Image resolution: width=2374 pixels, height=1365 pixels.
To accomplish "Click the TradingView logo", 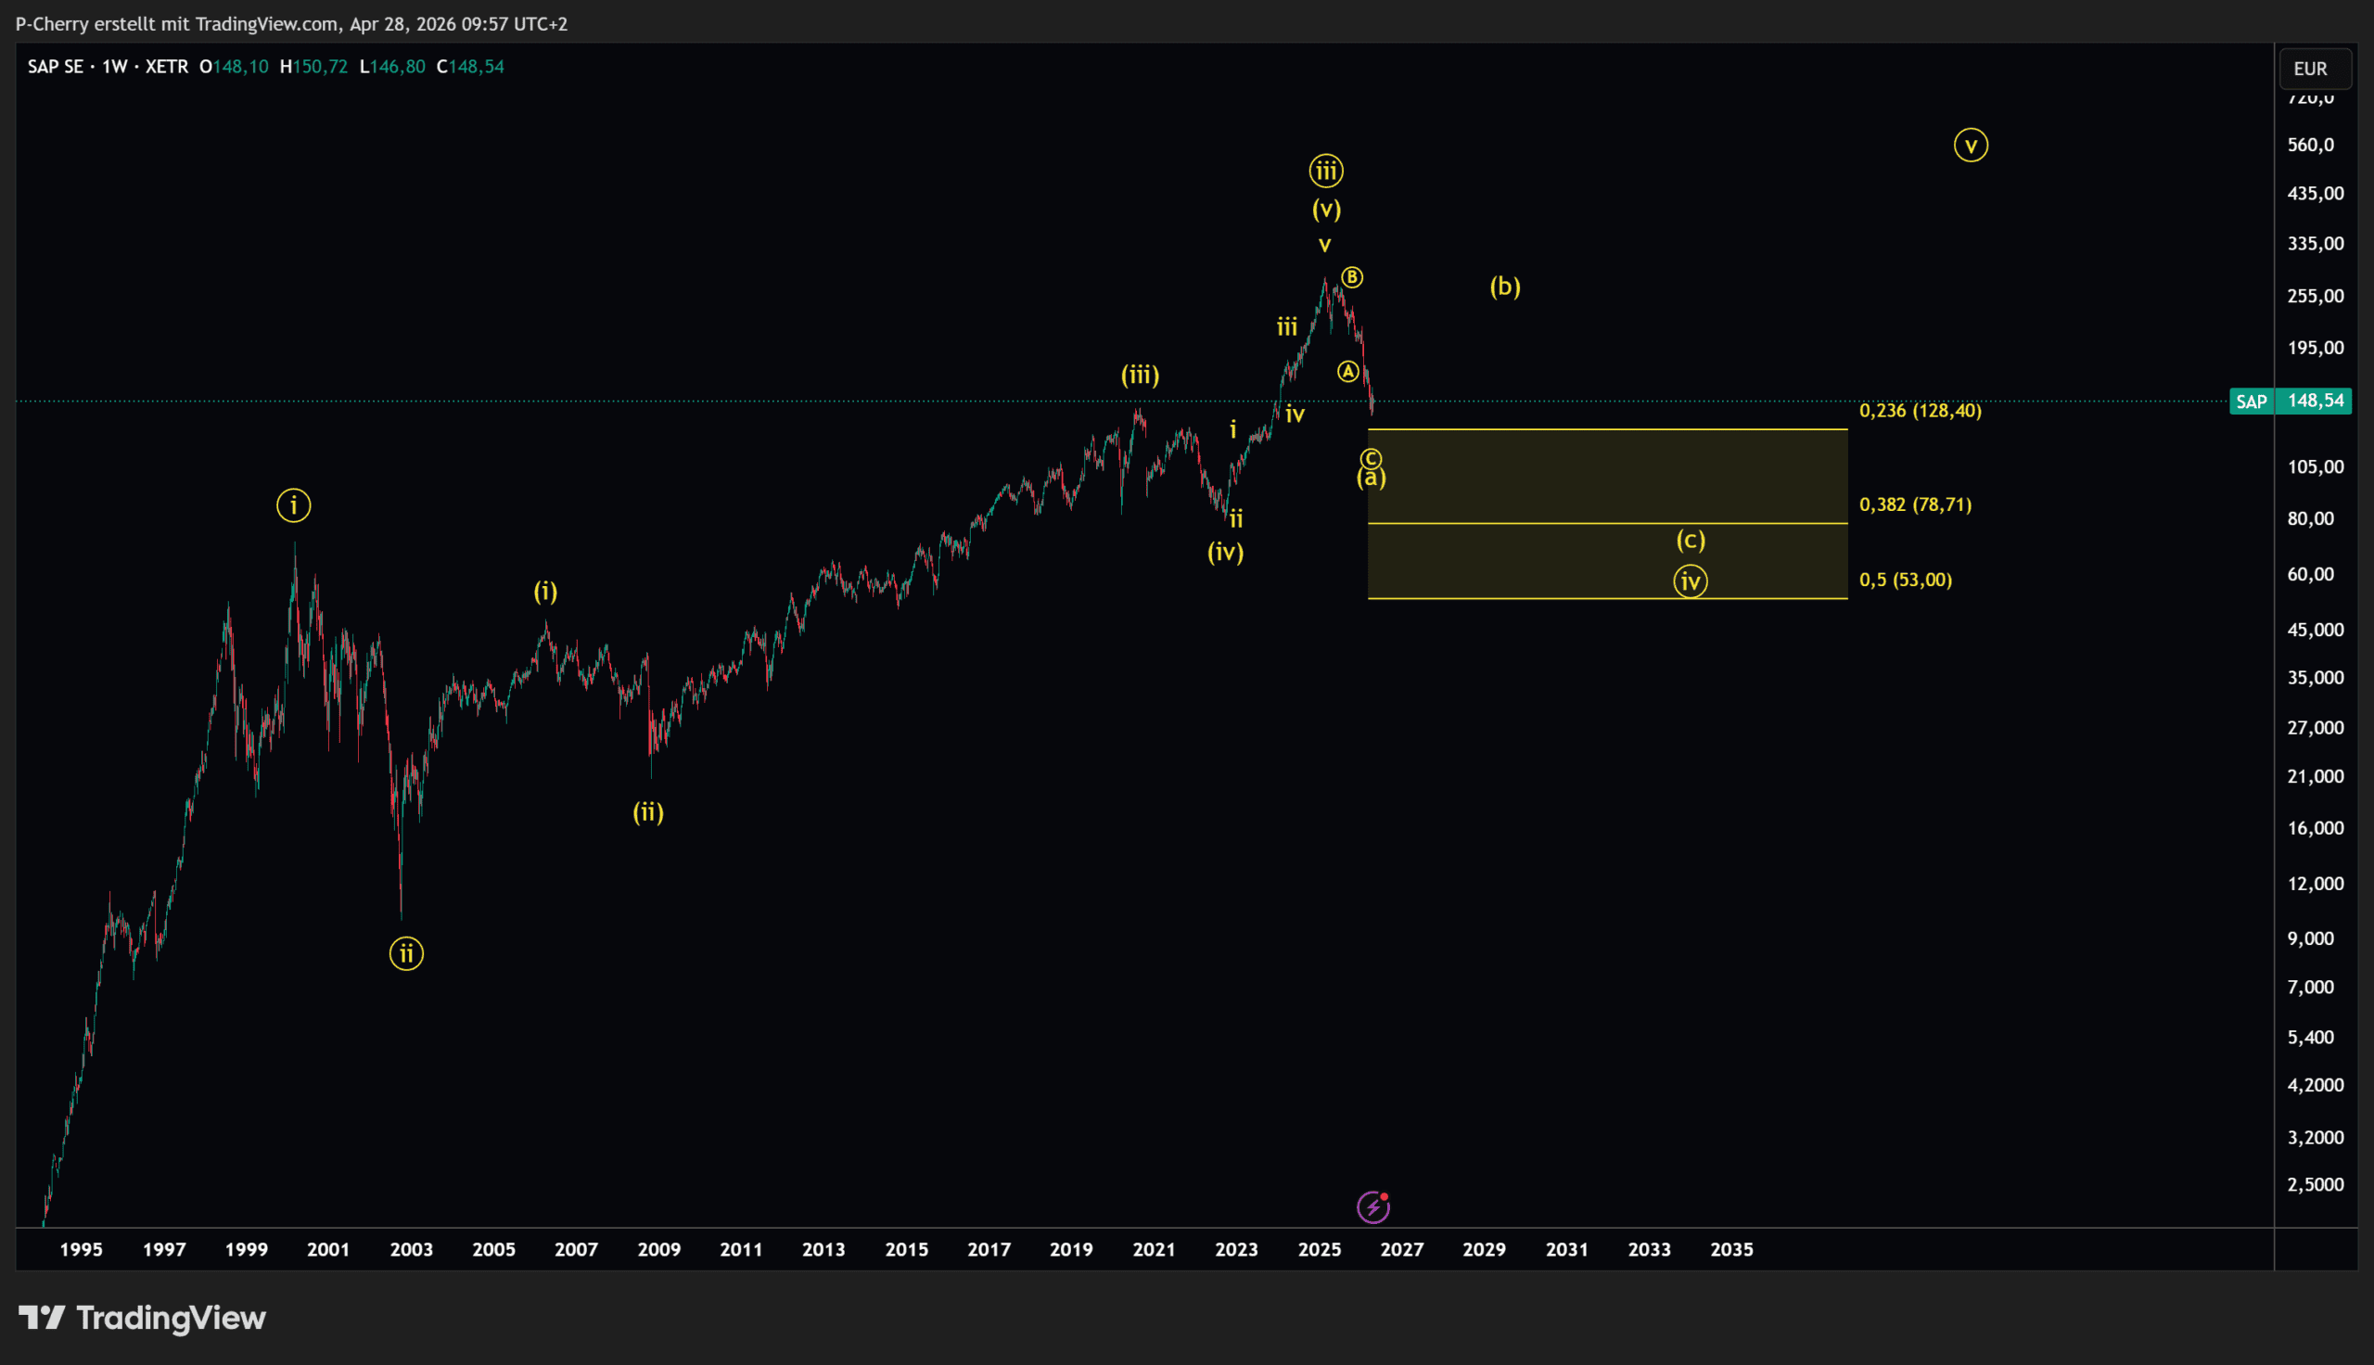I will point(143,1318).
